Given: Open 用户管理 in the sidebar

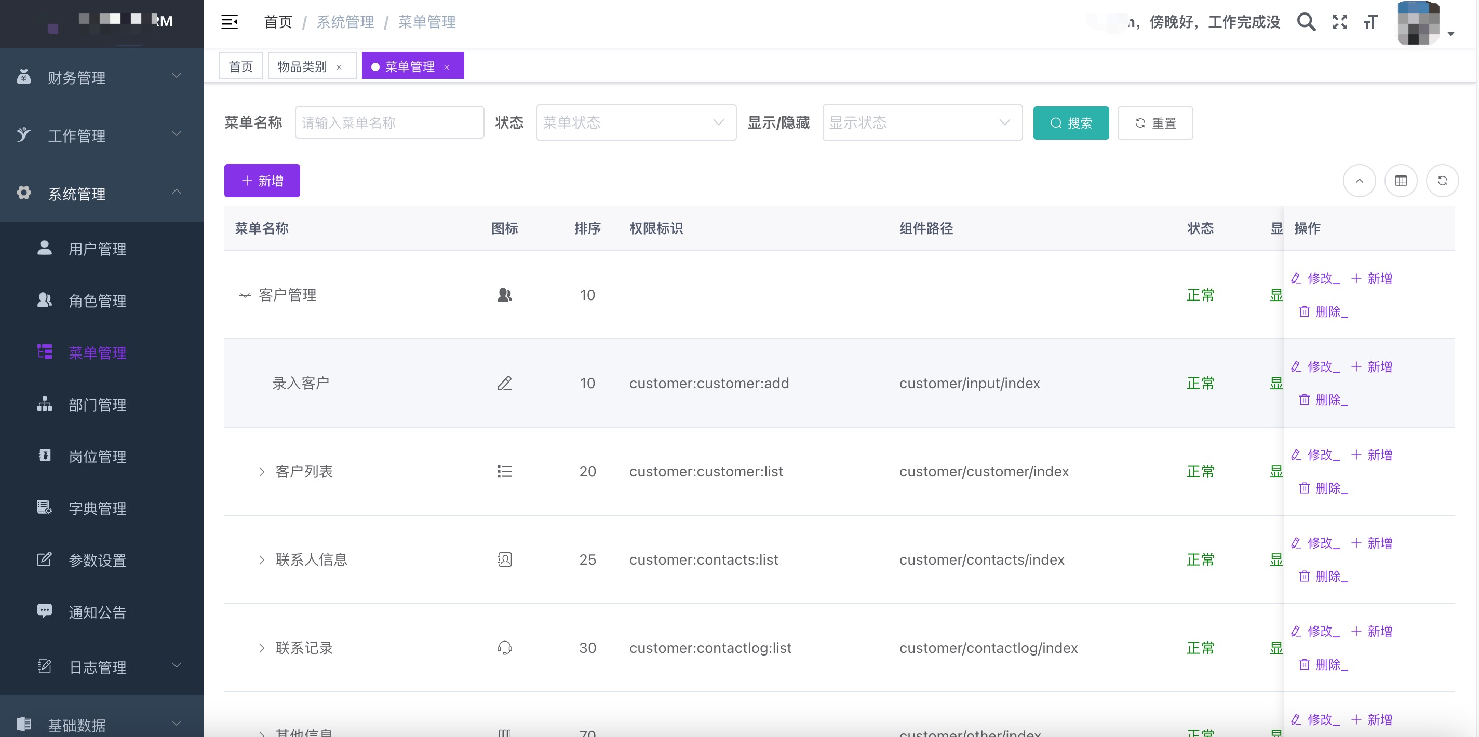Looking at the screenshot, I should point(102,249).
